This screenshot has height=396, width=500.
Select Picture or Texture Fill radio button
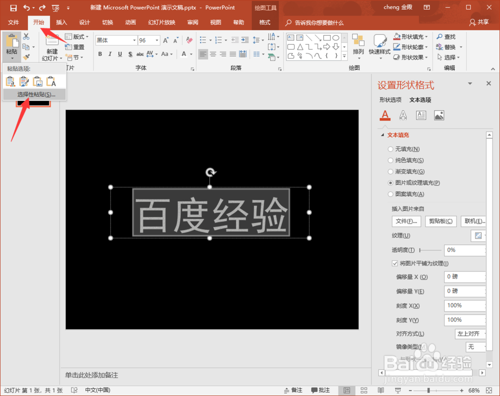(390, 182)
